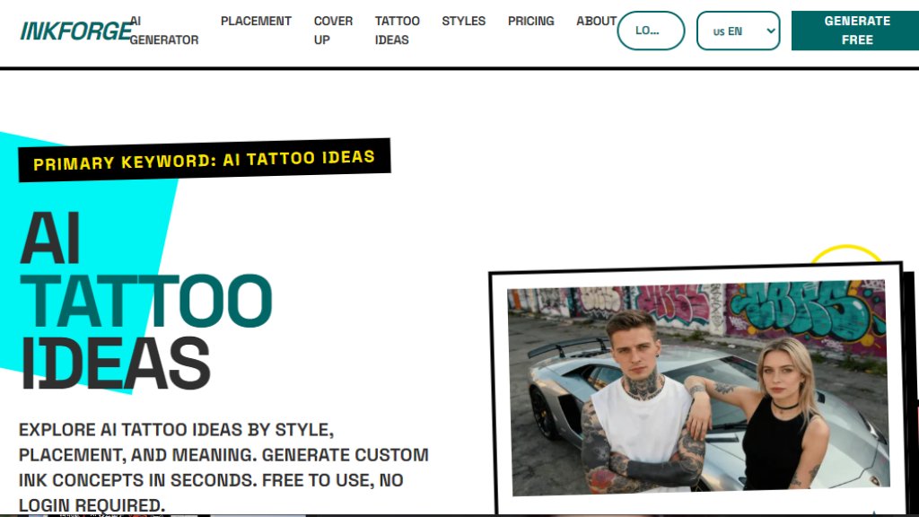
Task: Click the AI Tattoo Ideas heading
Action: (145, 300)
